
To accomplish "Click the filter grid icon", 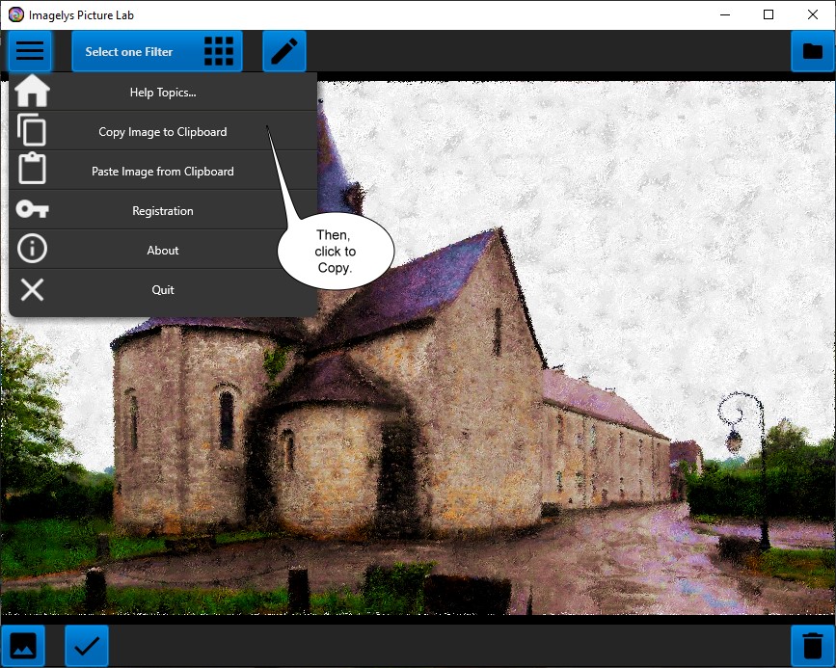I will 219,51.
